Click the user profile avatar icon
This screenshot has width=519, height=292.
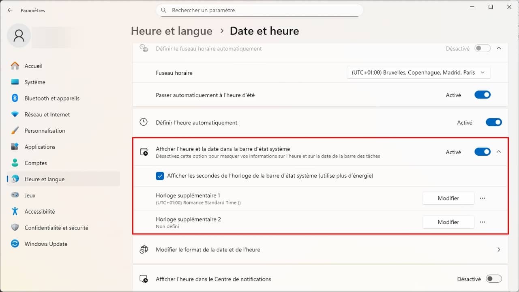point(19,36)
